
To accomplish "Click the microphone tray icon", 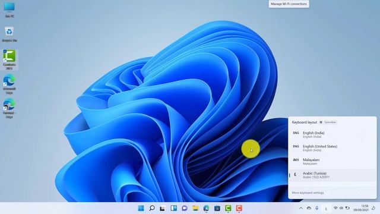I will click(x=316, y=208).
